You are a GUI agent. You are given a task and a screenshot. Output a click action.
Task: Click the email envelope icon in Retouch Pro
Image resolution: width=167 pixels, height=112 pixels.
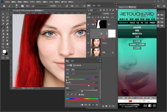145,106
